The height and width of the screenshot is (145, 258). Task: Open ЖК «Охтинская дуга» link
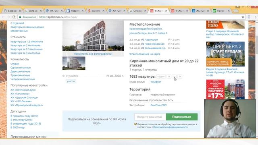(23, 90)
